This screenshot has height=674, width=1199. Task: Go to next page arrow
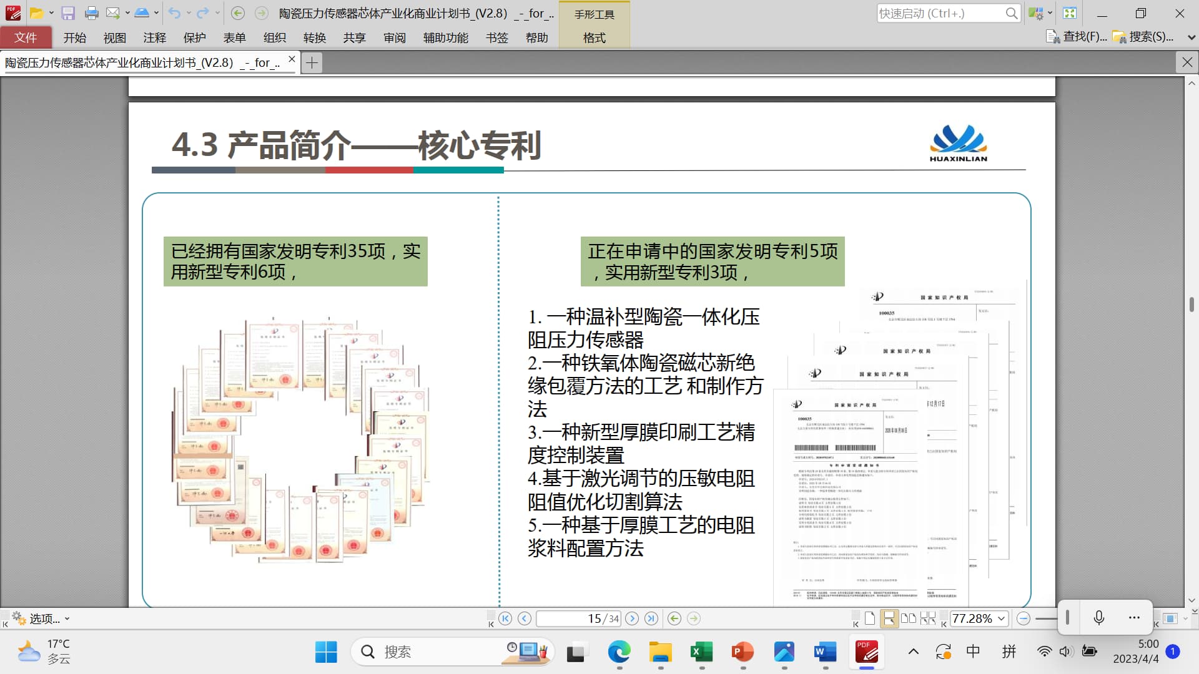click(632, 618)
